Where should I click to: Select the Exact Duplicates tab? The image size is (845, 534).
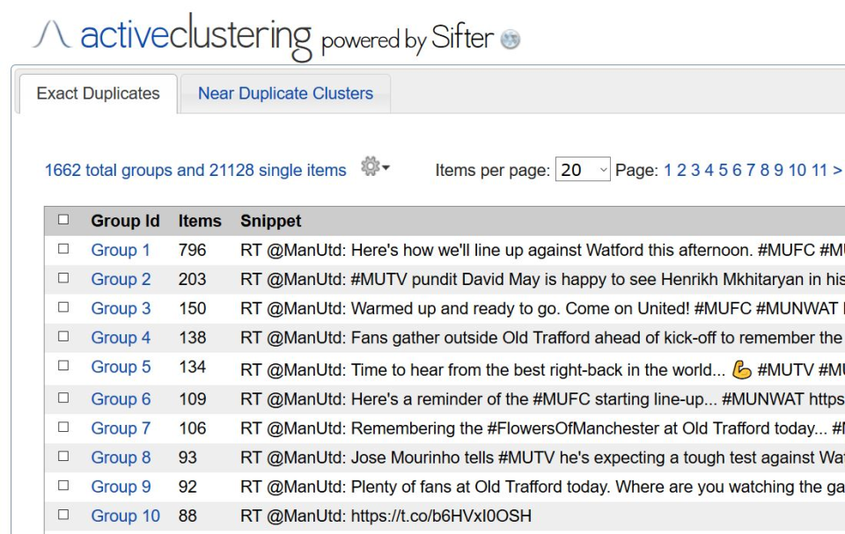(x=97, y=93)
